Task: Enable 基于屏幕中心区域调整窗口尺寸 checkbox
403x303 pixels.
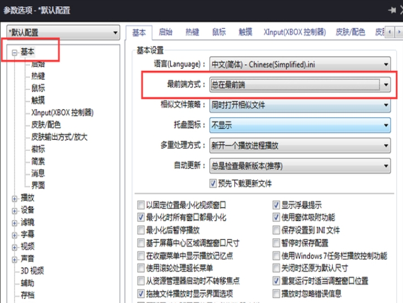Action: tap(141, 243)
